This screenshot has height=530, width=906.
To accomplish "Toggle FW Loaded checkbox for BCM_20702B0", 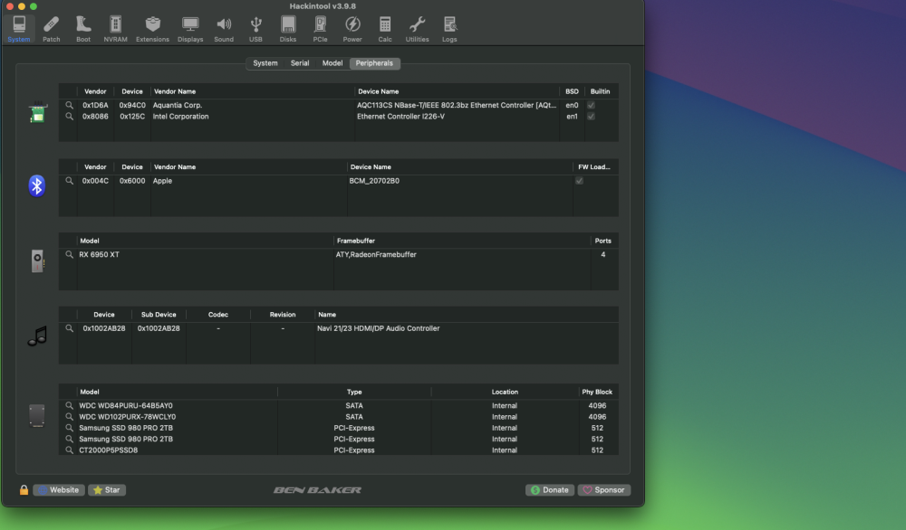I will [579, 181].
